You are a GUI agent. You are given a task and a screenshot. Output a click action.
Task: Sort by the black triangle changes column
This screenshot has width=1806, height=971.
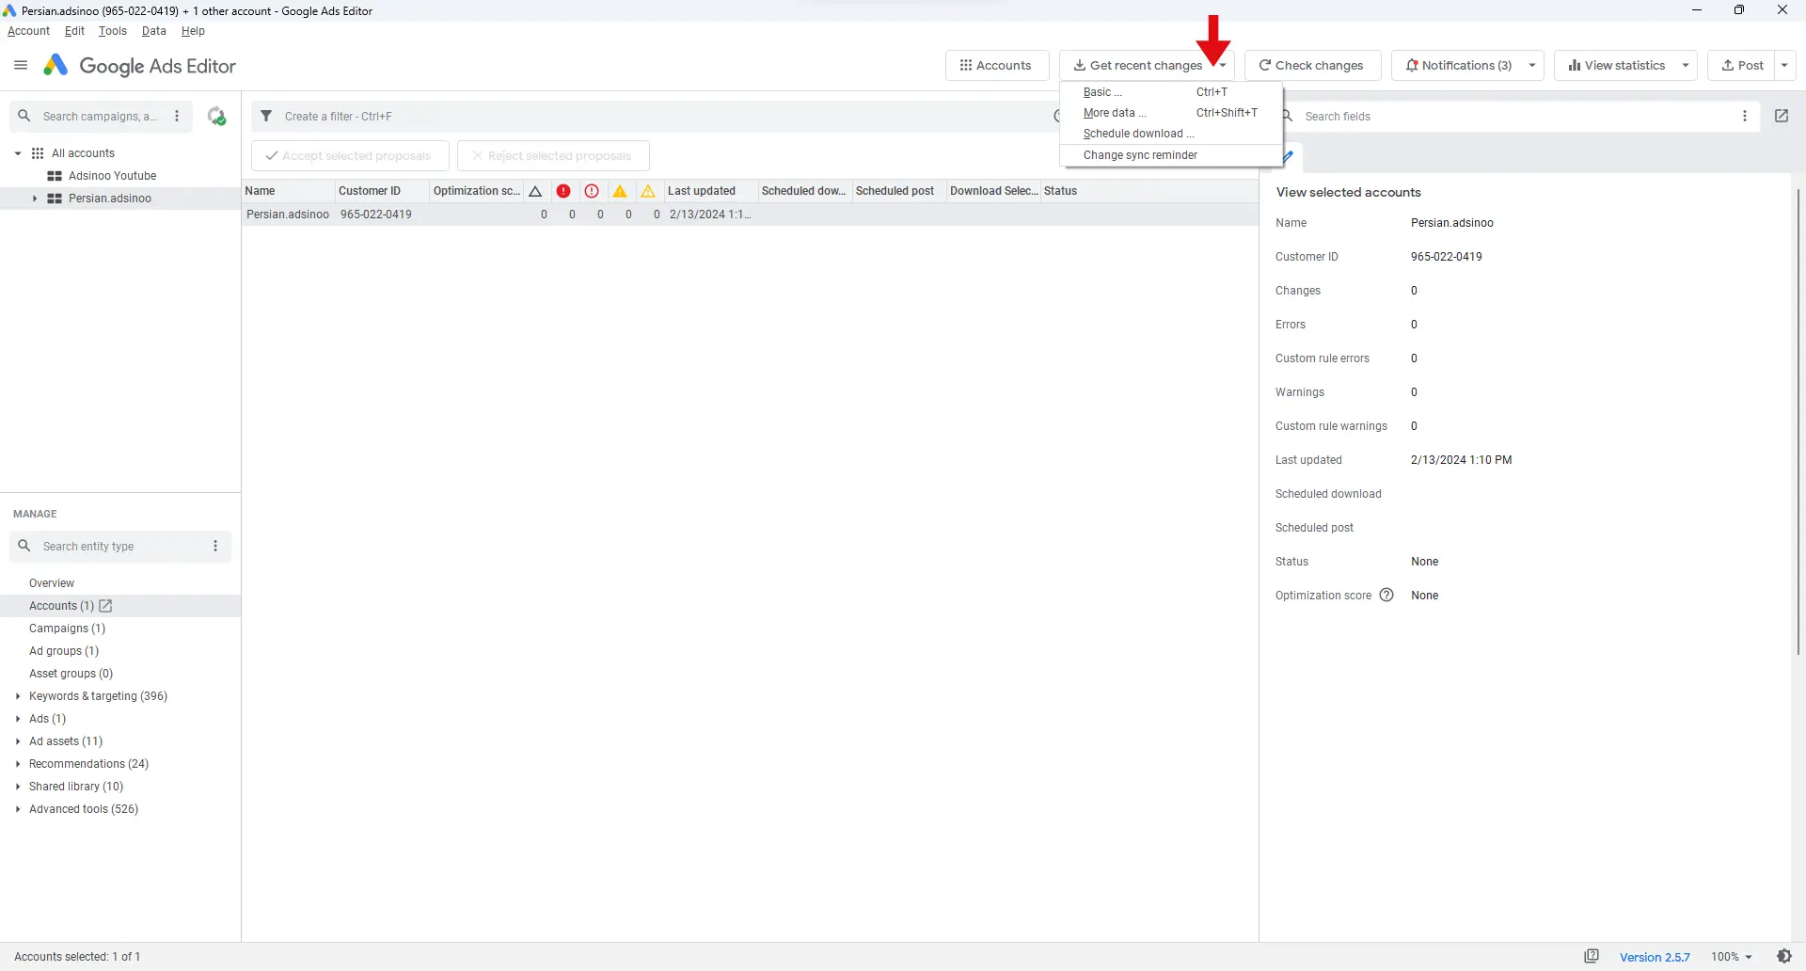(535, 191)
